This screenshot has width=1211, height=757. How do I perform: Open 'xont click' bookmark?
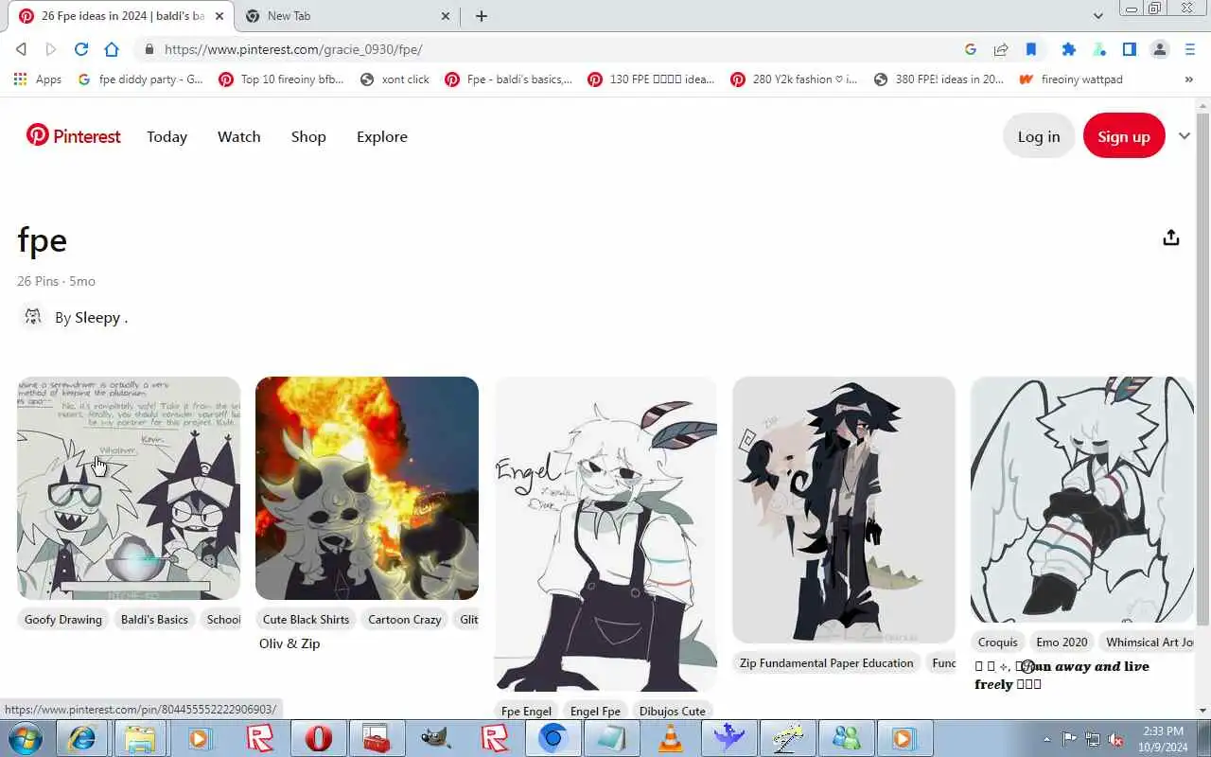tap(395, 79)
